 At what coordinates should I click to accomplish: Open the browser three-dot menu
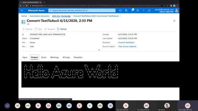click(x=177, y=6)
